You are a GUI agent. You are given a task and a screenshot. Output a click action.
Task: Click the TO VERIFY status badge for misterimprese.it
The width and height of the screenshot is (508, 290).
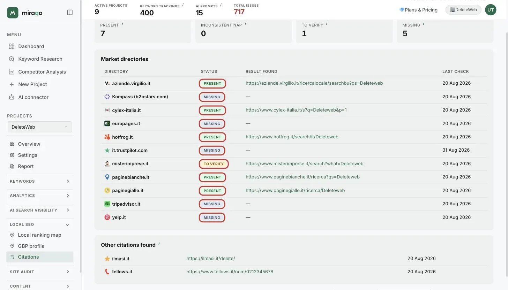tap(214, 164)
